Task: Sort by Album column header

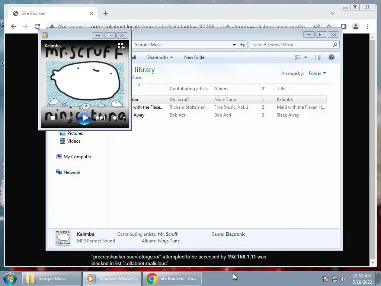Action: coord(236,89)
